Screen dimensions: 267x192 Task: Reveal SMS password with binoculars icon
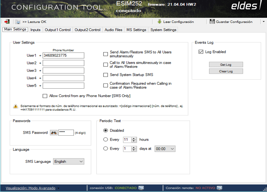coord(53,133)
